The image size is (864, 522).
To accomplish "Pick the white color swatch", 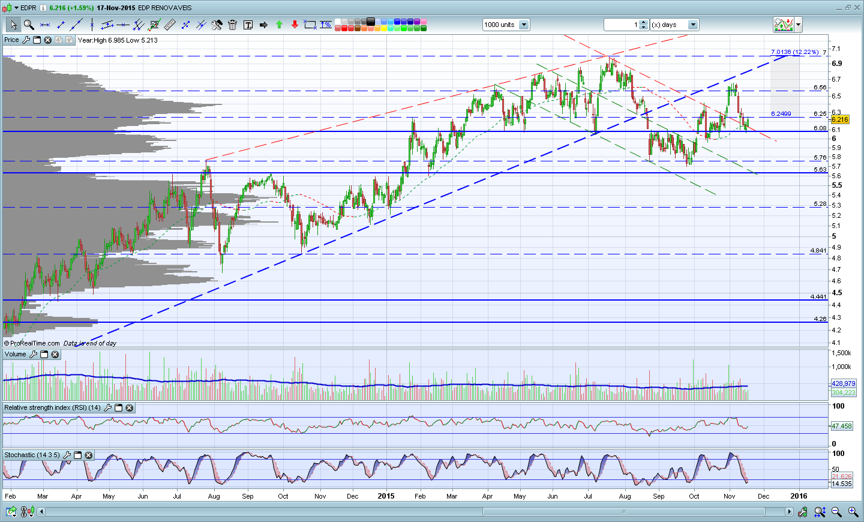I will [338, 22].
